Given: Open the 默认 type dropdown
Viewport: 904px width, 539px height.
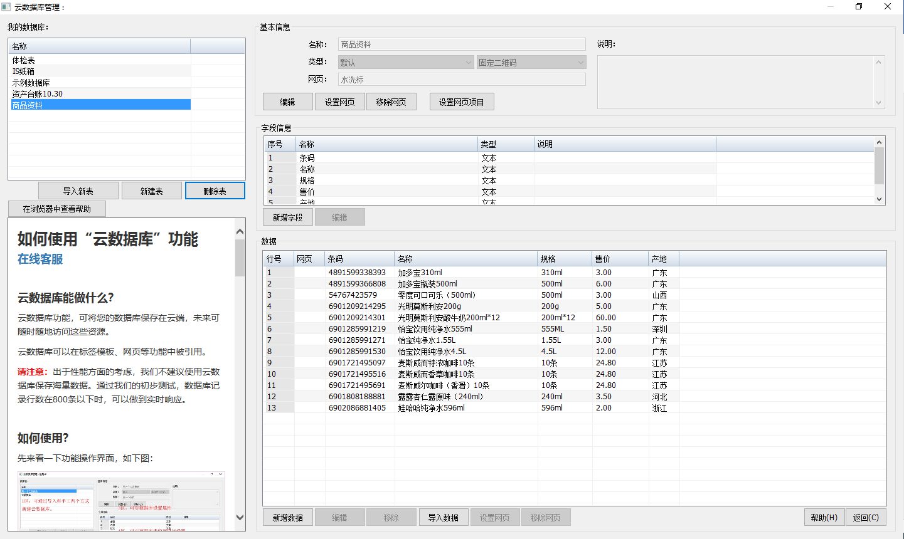Looking at the screenshot, I should pos(405,63).
